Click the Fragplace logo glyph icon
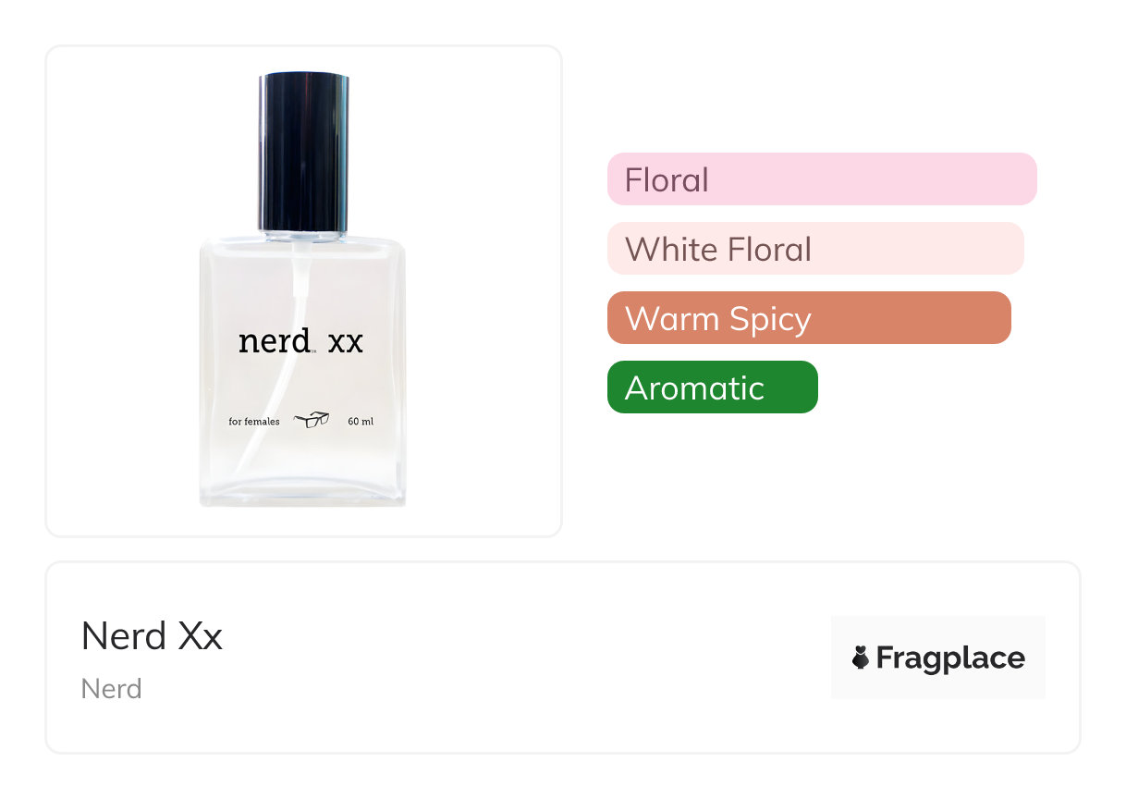The image size is (1126, 799). tap(861, 658)
